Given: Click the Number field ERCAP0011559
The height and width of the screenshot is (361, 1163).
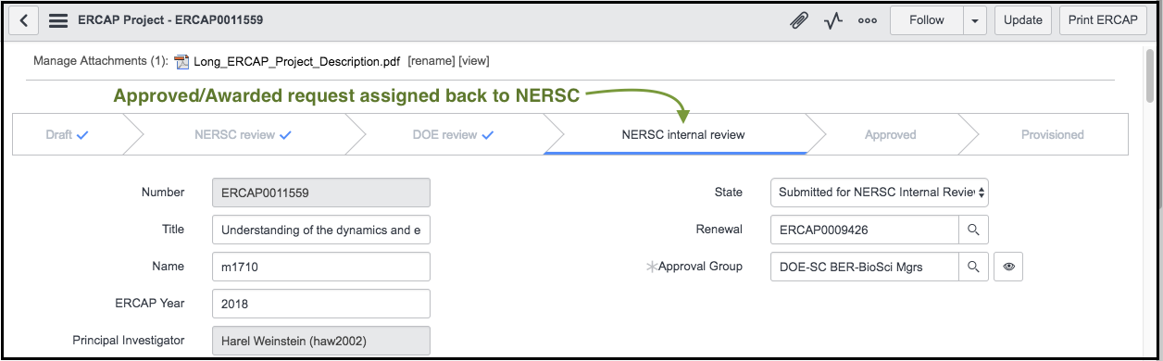Looking at the screenshot, I should coord(321,193).
